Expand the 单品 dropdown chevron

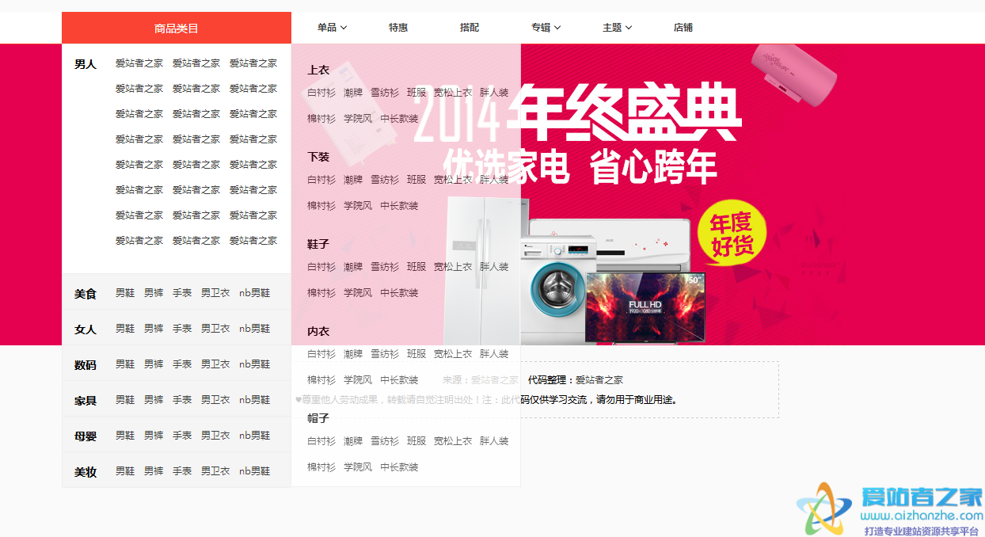point(344,28)
